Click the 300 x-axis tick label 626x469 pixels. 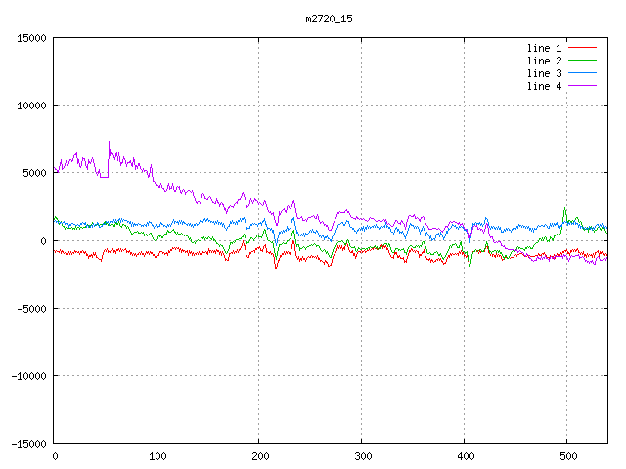pos(362,456)
